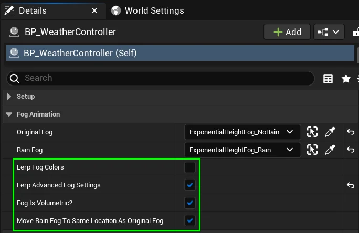Click the details Search field
359x233 pixels.
(x=160, y=78)
